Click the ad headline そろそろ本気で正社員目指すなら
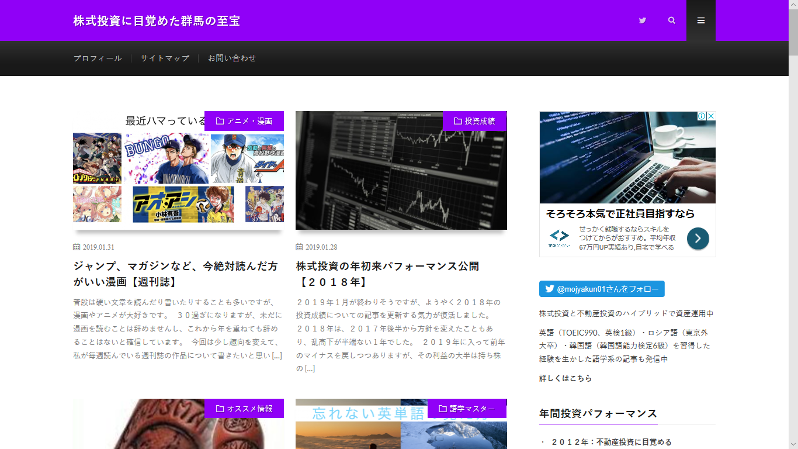This screenshot has width=798, height=449. pos(620,213)
